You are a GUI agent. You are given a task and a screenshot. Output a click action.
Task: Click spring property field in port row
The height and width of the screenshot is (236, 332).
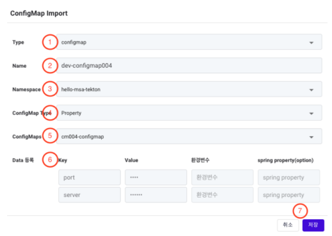click(x=289, y=177)
